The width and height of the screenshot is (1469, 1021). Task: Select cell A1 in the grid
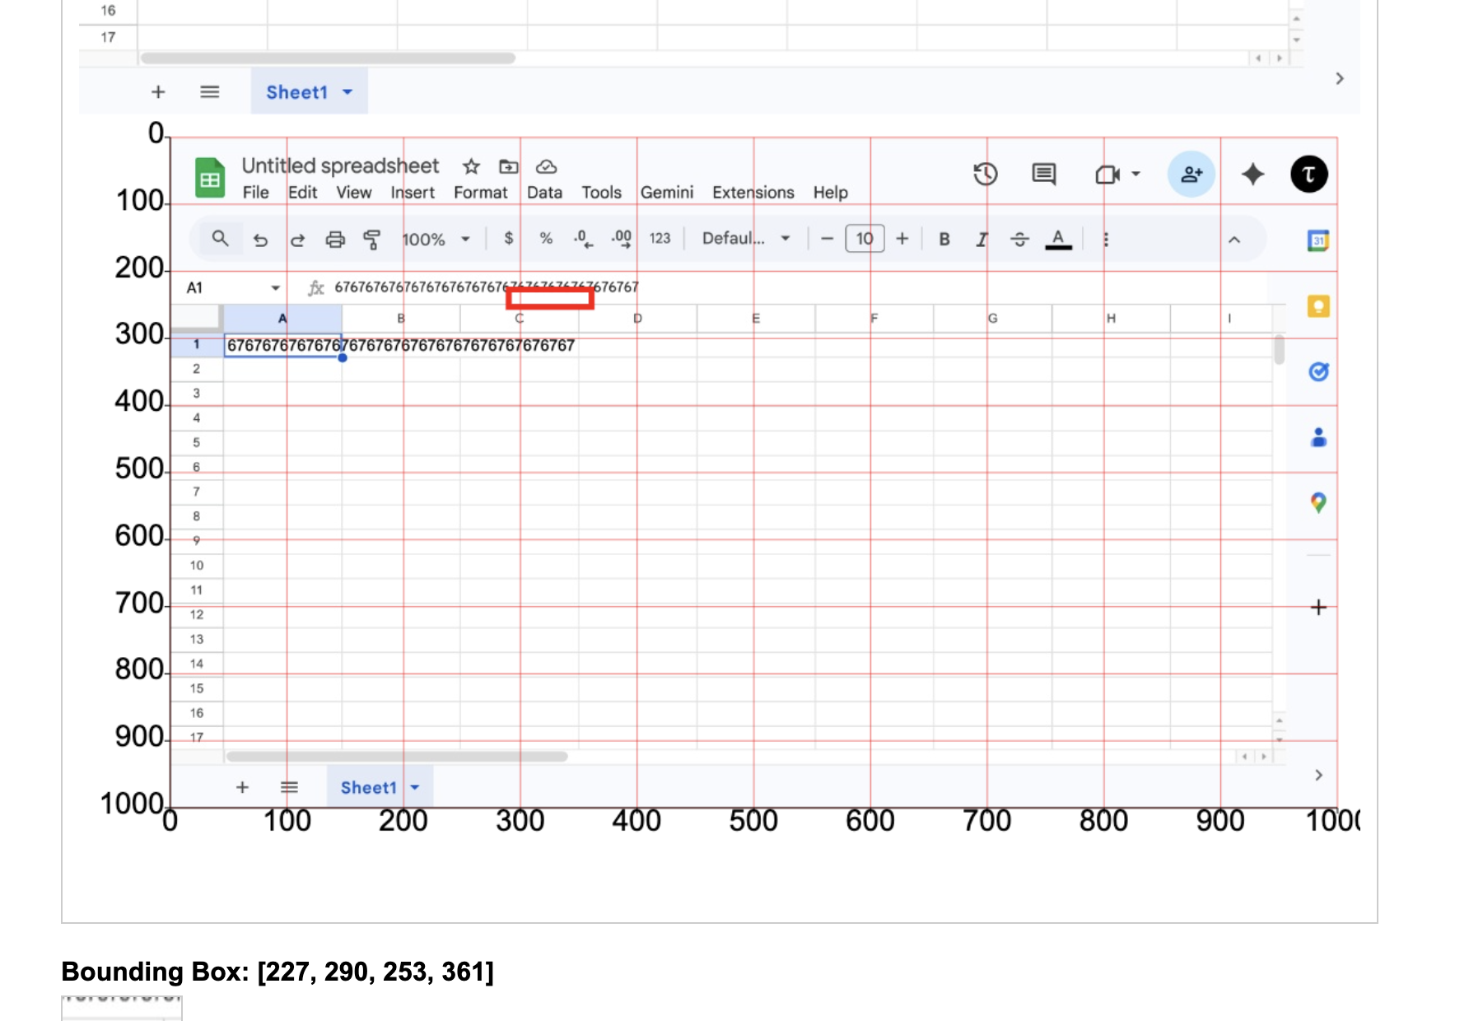point(283,346)
